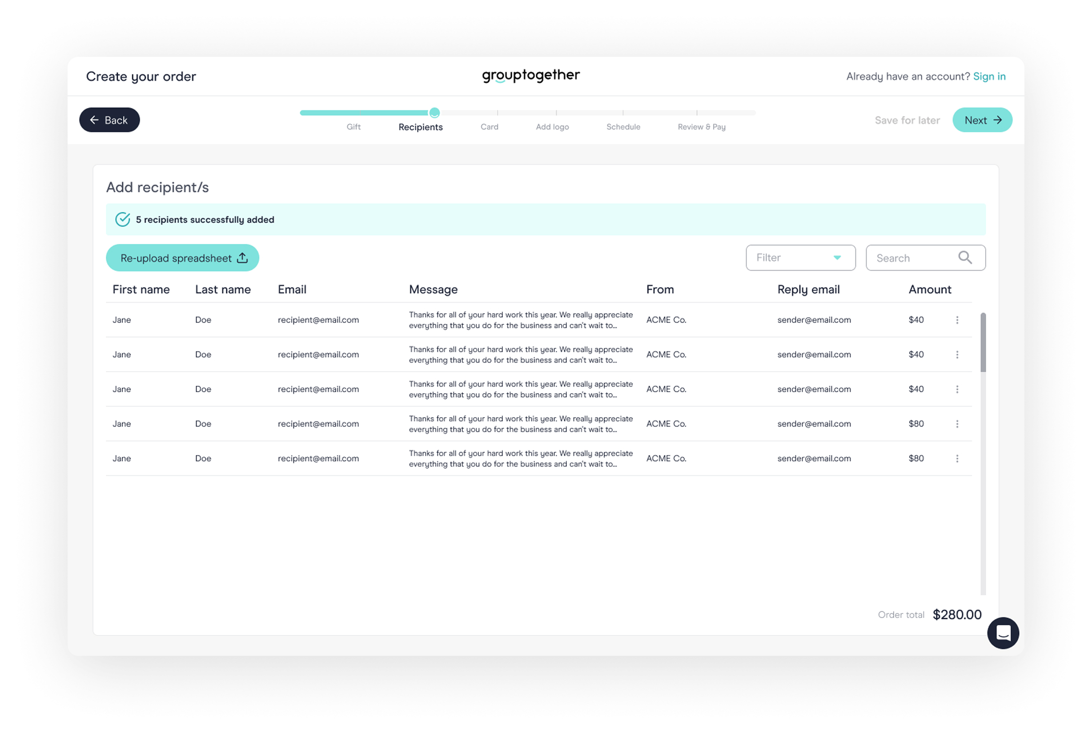Click the arrow icon inside the Next button
The height and width of the screenshot is (734, 1092).
point(998,120)
